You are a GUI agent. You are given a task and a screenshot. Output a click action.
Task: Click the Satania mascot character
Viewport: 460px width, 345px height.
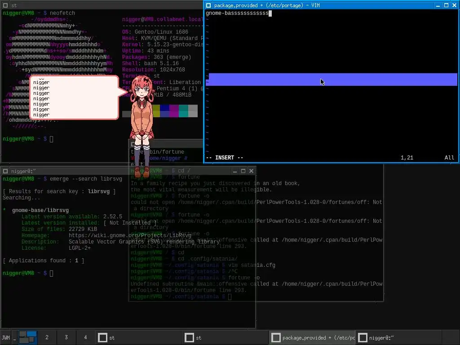coord(142,126)
